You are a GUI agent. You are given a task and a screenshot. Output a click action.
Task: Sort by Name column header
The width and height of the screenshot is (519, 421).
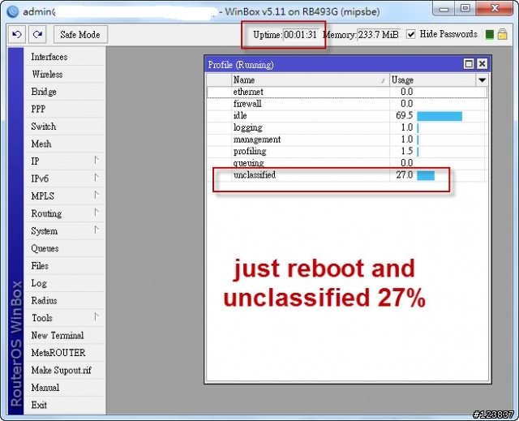310,80
